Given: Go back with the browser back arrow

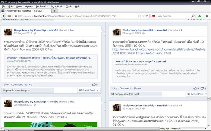Looking at the screenshot, I should pos(4,16).
